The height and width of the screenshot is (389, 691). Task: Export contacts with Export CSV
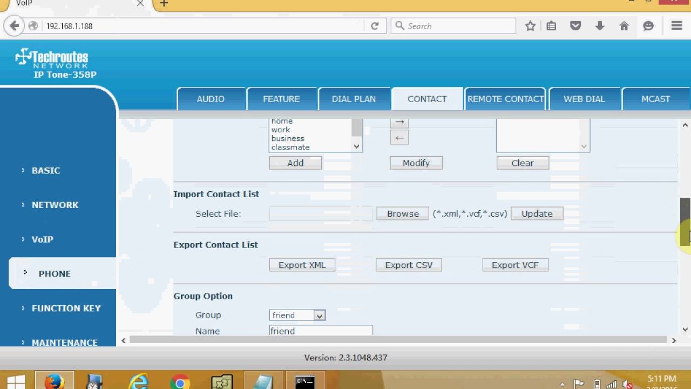(409, 265)
